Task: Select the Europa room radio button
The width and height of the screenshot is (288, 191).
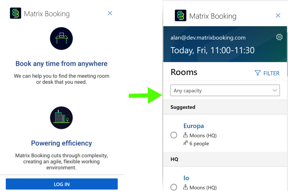Action: pos(174,135)
